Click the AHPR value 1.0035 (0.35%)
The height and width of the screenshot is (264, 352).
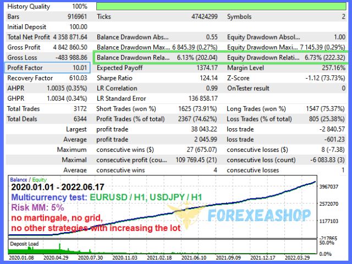point(67,88)
